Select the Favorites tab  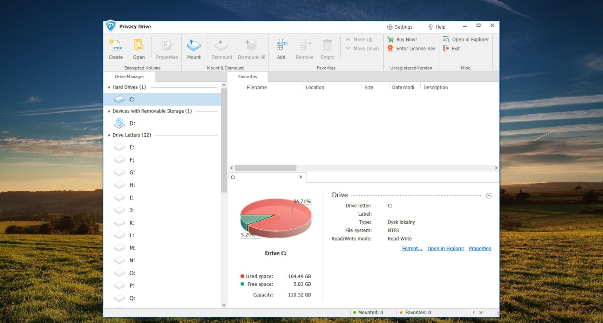248,76
